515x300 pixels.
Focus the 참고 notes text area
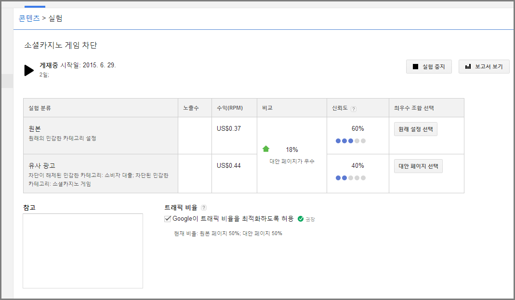(x=83, y=250)
